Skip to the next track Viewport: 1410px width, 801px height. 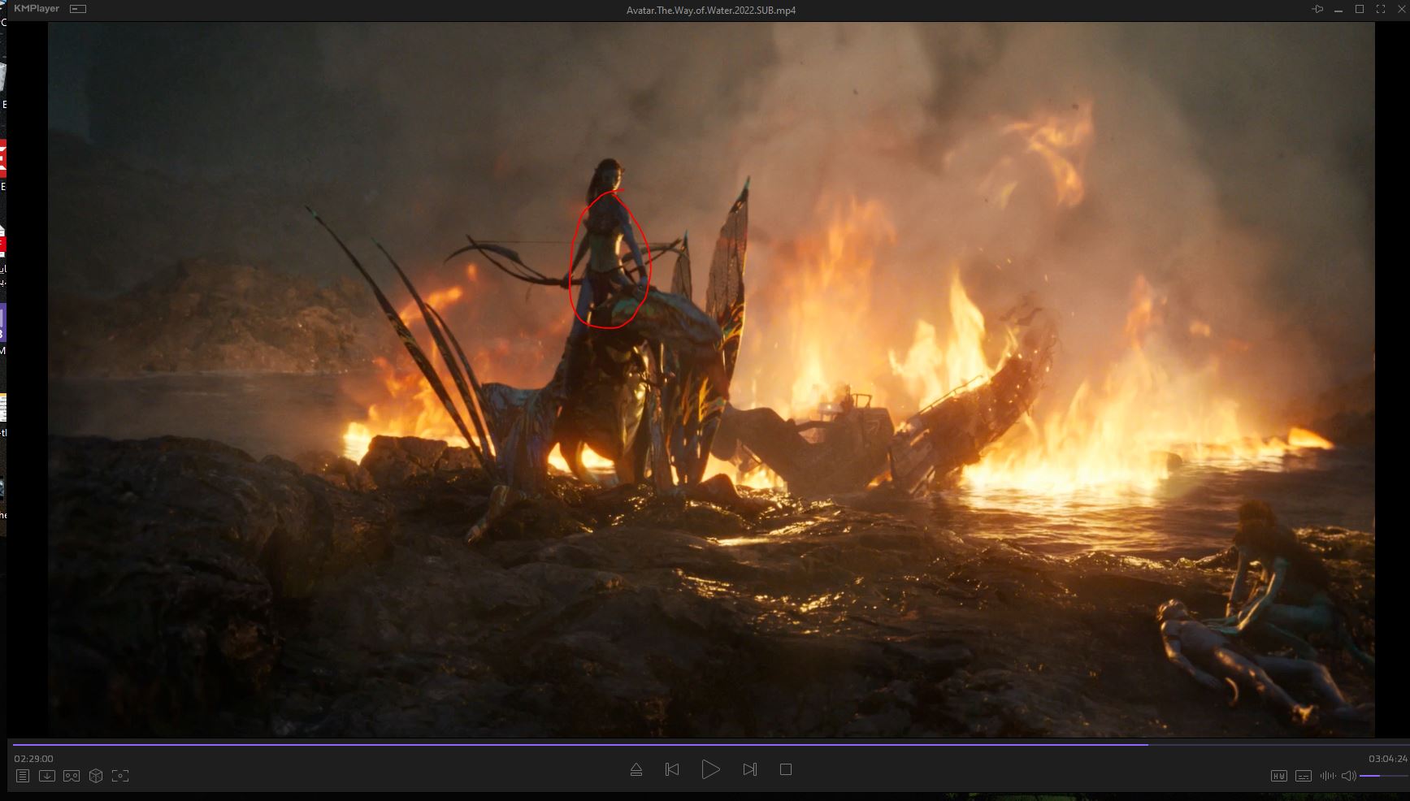[749, 769]
